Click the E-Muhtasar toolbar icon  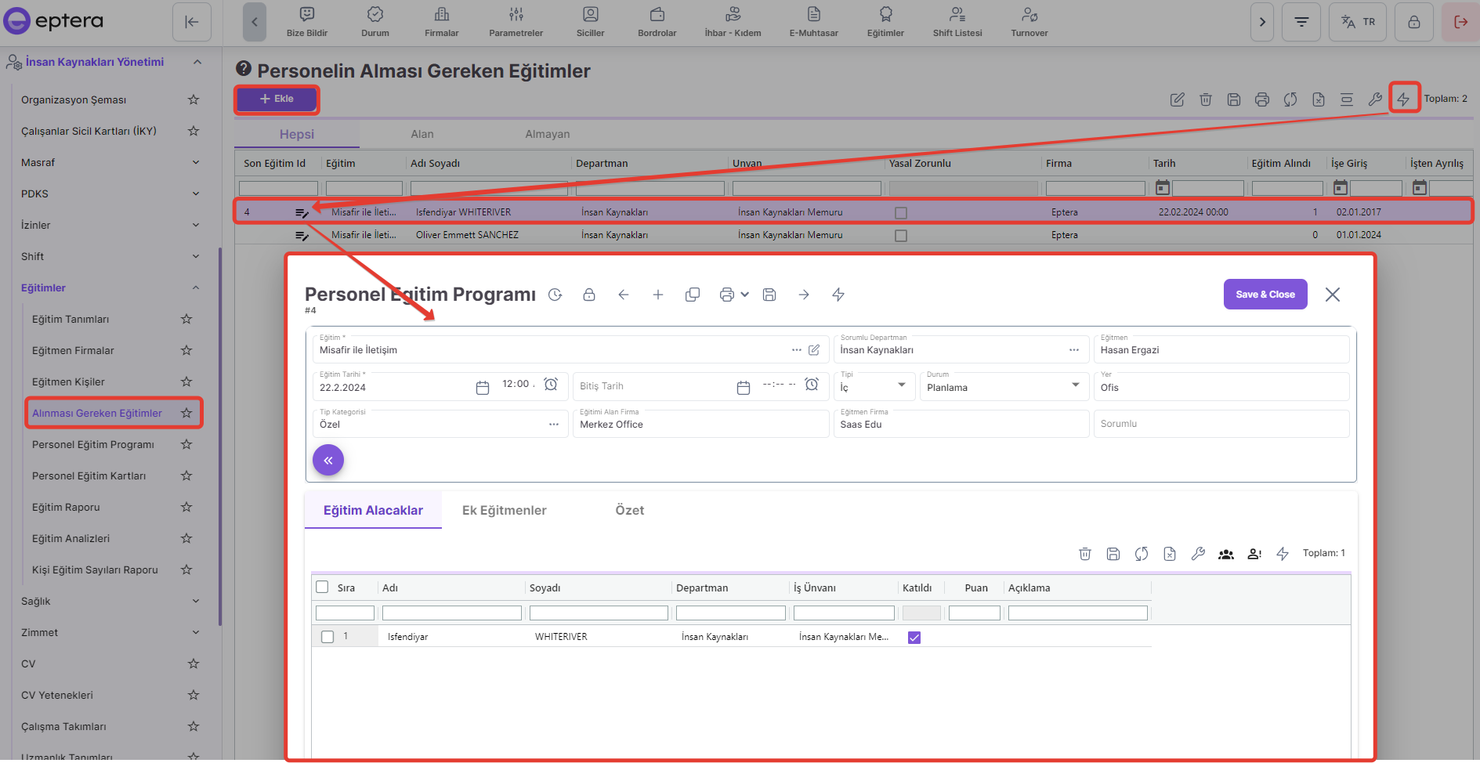pos(813,21)
